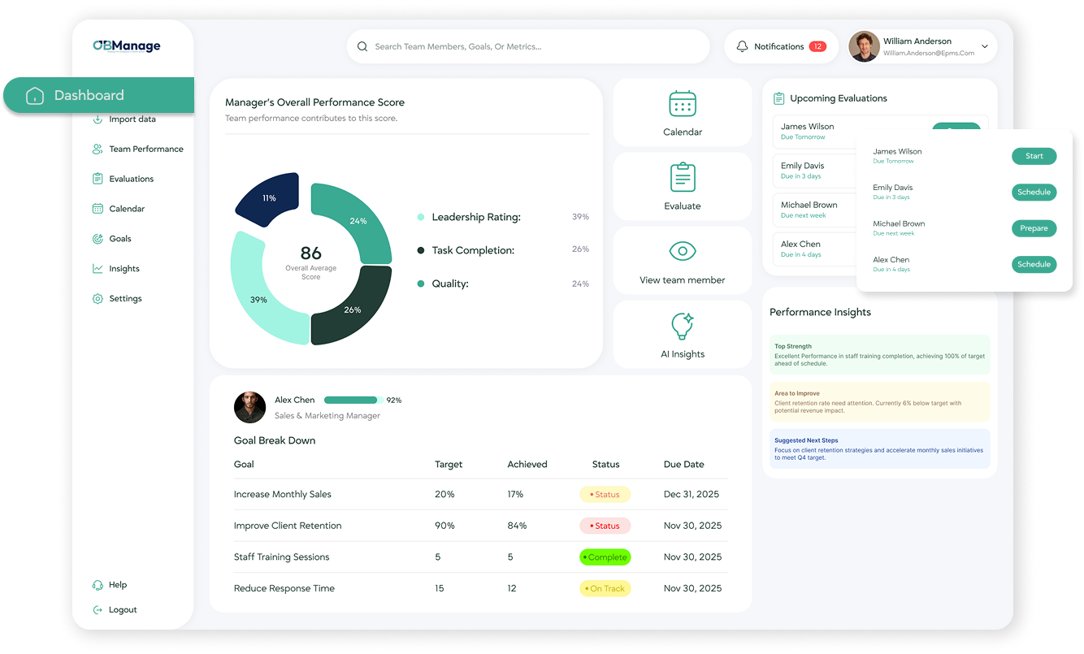Click the Help headset icon
Image resolution: width=1084 pixels, height=654 pixels.
pos(98,585)
